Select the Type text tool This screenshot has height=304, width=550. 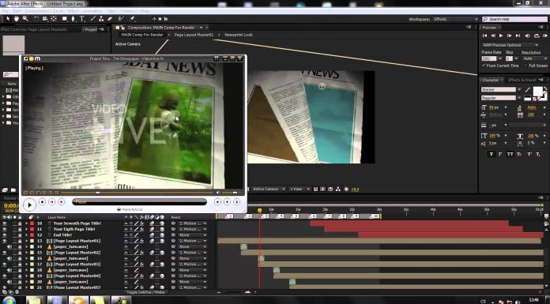click(x=81, y=19)
